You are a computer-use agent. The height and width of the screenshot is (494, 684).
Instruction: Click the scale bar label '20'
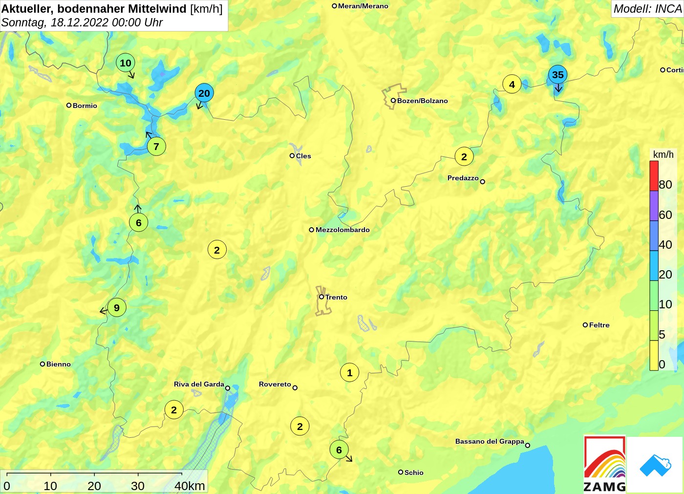click(x=94, y=486)
